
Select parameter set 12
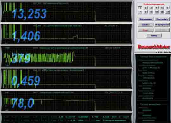coord(168,12)
